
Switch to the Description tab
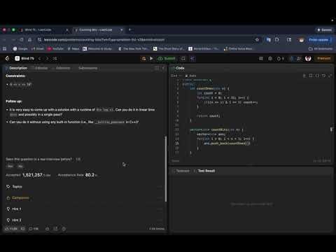[x=16, y=68]
